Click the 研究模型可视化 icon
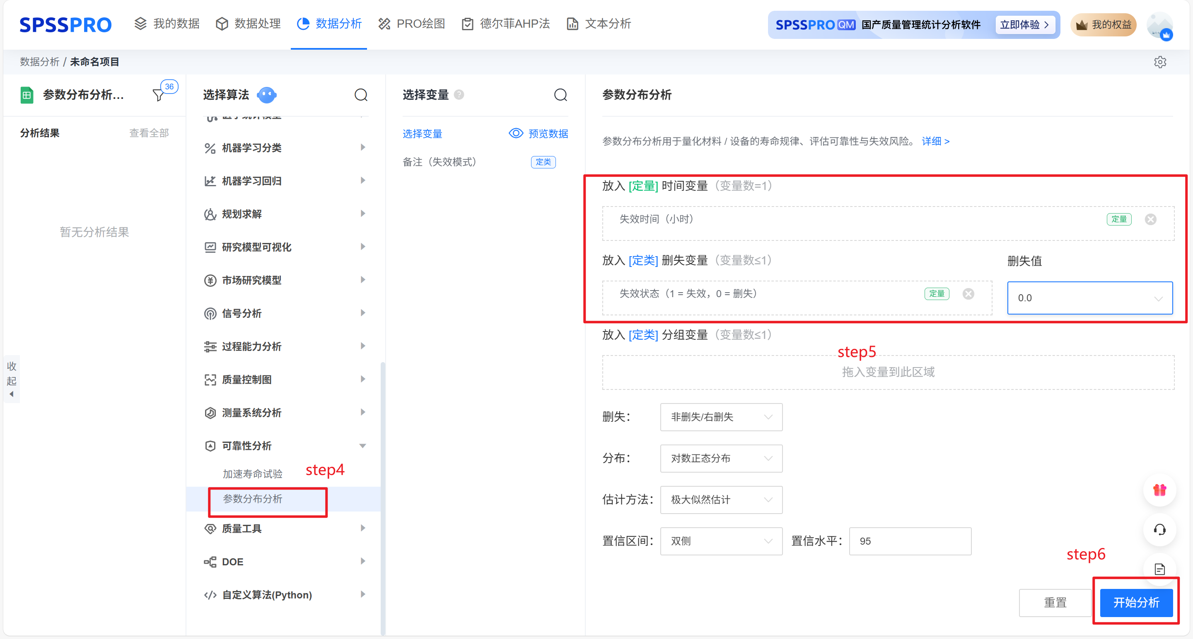 210,247
